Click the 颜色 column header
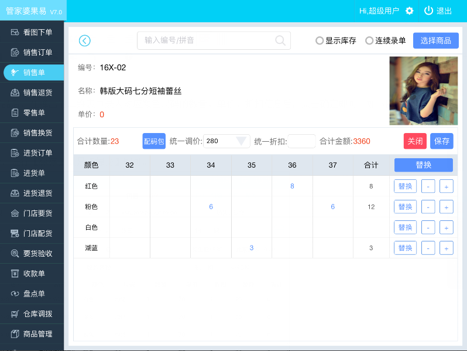The height and width of the screenshot is (351, 467). [x=91, y=165]
